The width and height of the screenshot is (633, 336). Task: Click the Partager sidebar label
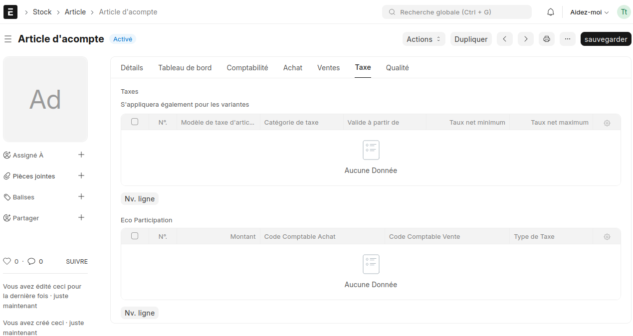(26, 218)
